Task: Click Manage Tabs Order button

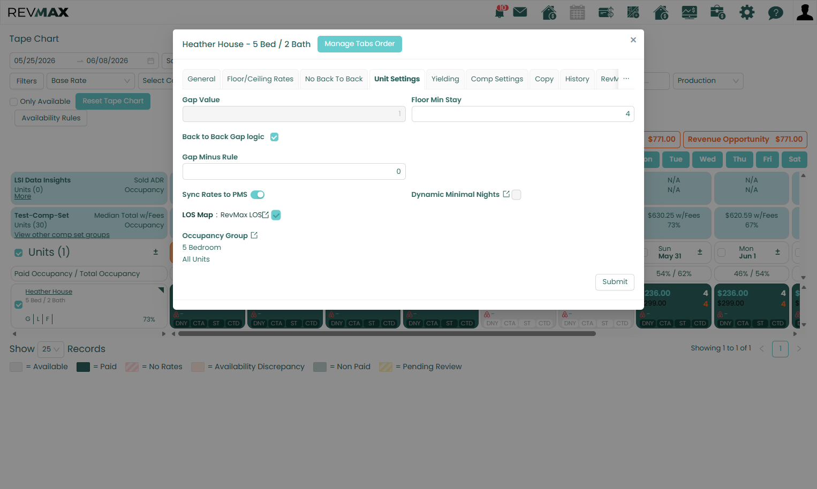Action: [x=360, y=44]
